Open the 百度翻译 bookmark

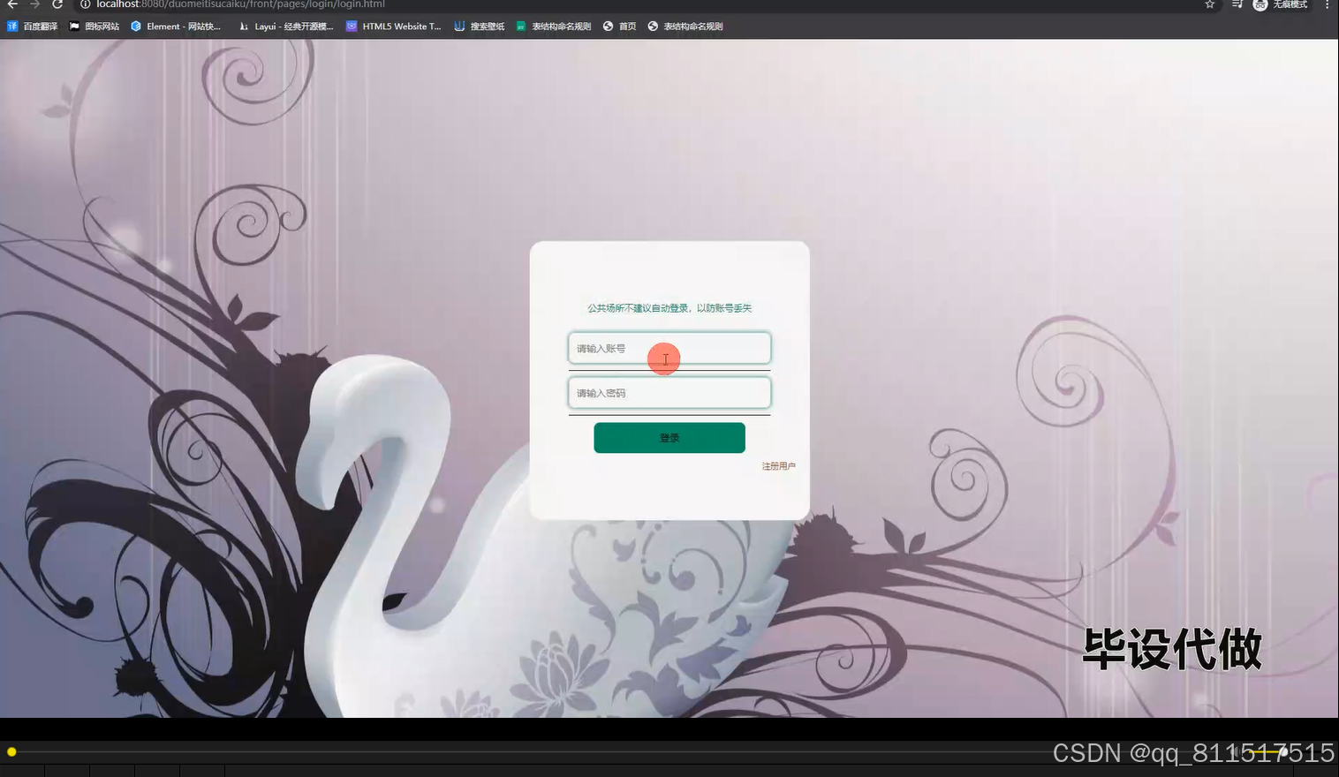tap(33, 26)
